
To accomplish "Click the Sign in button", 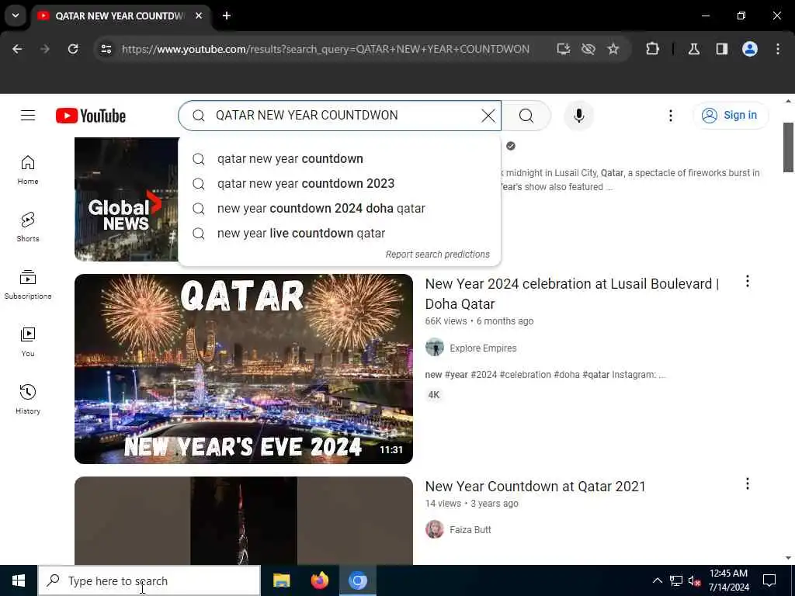I will point(730,116).
